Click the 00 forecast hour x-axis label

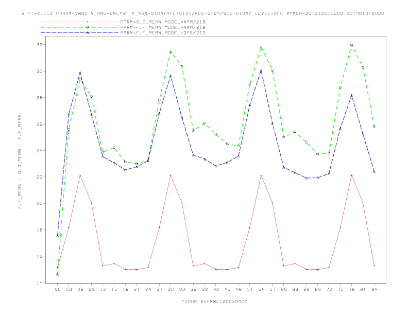58,289
